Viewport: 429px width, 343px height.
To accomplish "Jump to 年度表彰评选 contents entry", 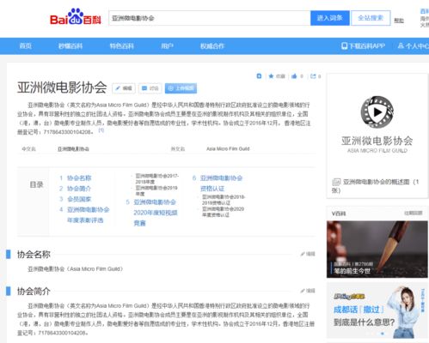I will 88,215.
